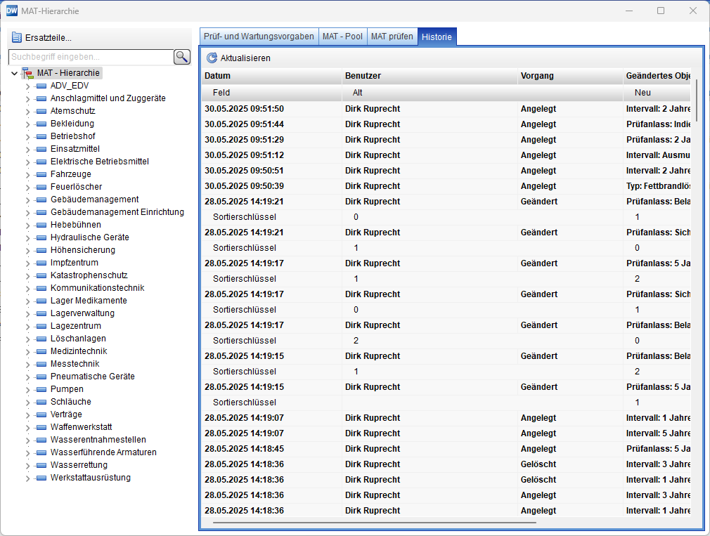Open the Prüf- und Wartungsvorgaben tab
Image resolution: width=710 pixels, height=536 pixels.
tap(259, 37)
